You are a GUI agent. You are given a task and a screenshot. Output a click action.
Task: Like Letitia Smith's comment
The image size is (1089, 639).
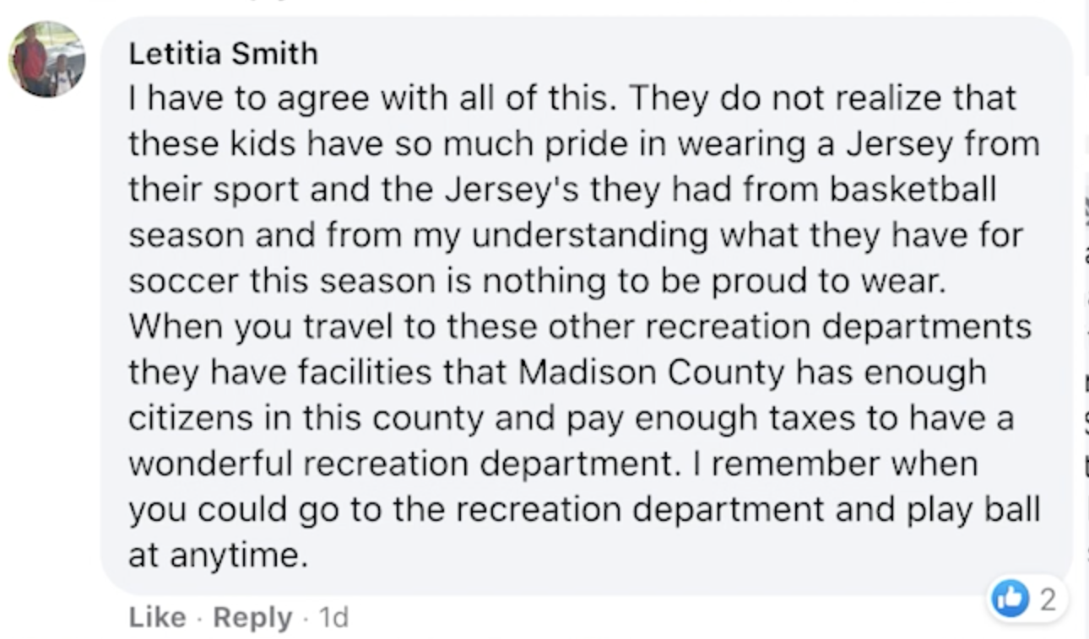click(x=157, y=618)
